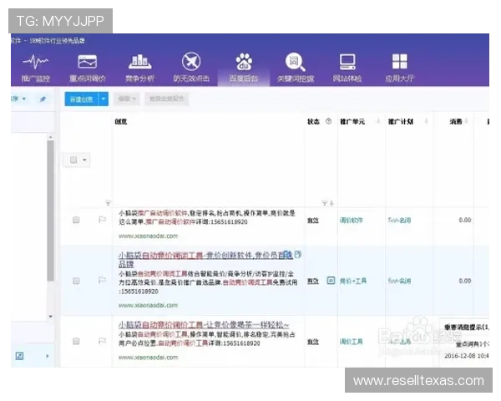Image resolution: width=501 pixels, height=401 pixels.
Task: Toggle the flag on the 竞价+工具 row
Action: [x=102, y=281]
